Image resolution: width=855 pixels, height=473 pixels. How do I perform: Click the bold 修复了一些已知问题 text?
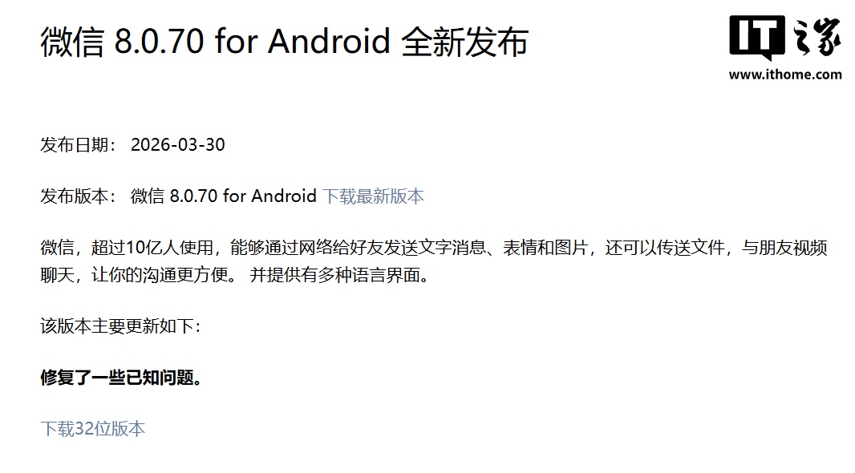121,377
